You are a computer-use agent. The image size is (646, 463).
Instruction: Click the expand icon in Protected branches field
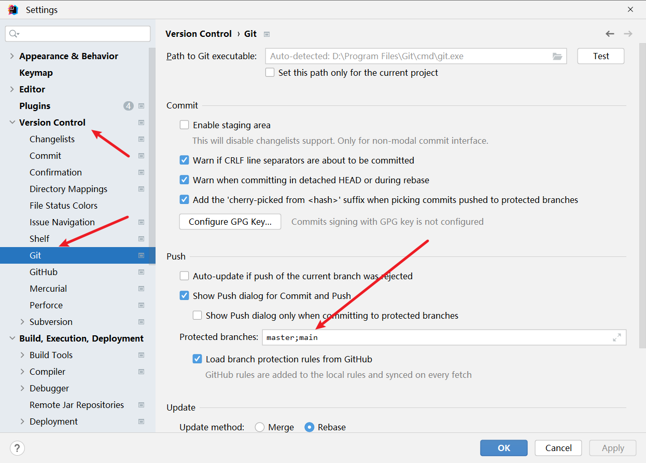click(x=617, y=337)
